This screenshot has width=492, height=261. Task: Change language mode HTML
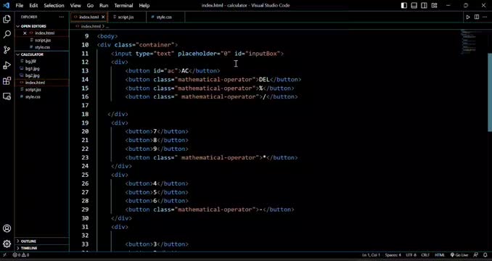click(440, 255)
